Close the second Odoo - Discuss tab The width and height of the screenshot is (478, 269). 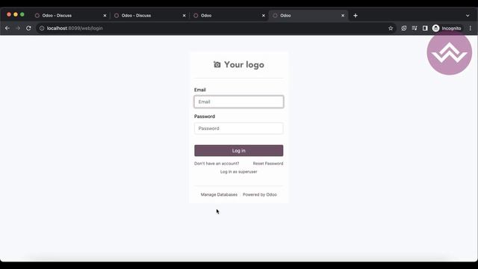tap(184, 15)
